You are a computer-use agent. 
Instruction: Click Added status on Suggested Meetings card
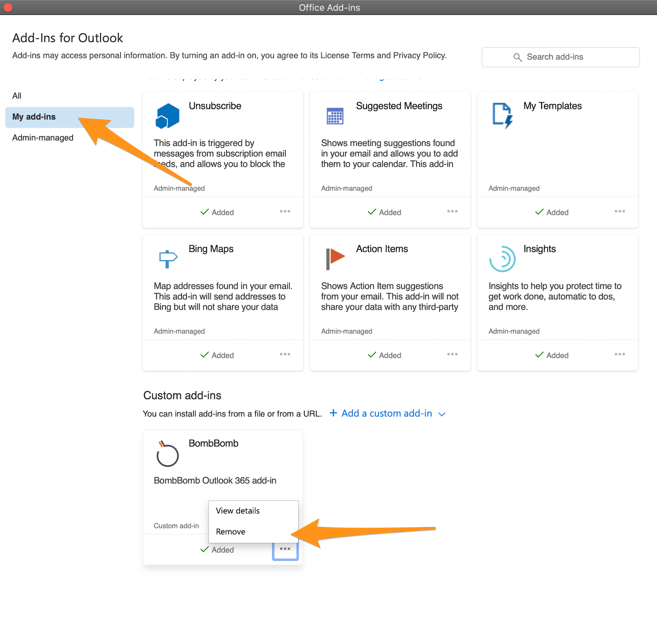pyautogui.click(x=385, y=212)
